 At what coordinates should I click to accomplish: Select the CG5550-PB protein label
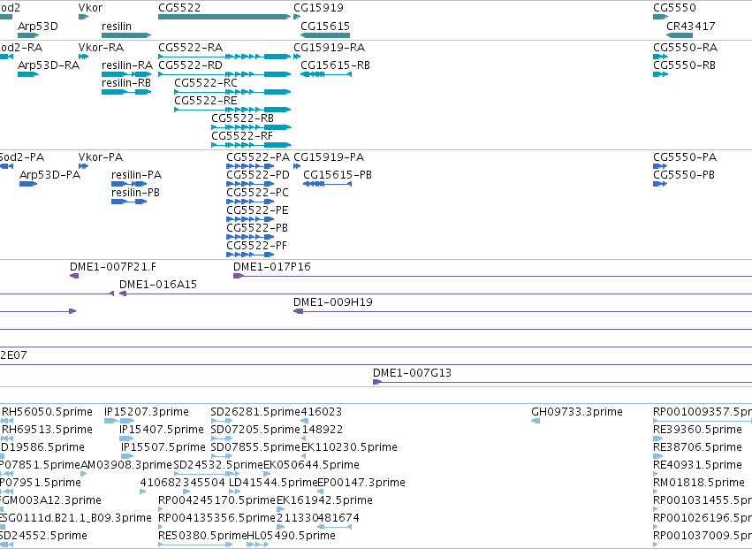pos(684,175)
